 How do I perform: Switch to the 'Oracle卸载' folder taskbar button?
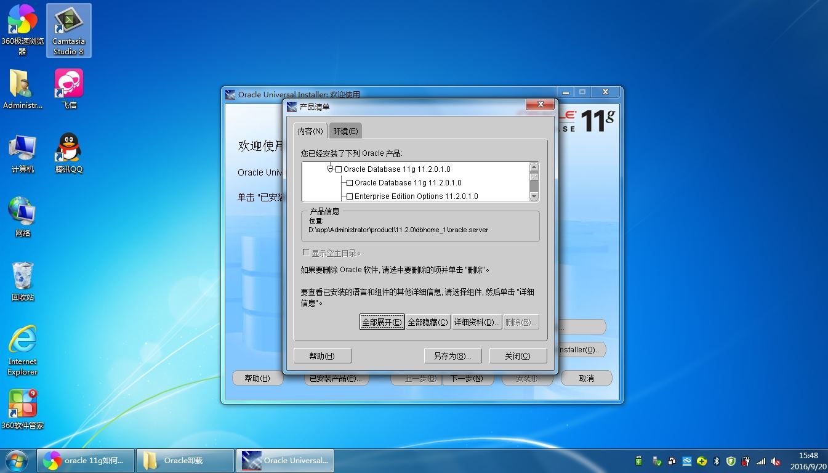pos(185,460)
